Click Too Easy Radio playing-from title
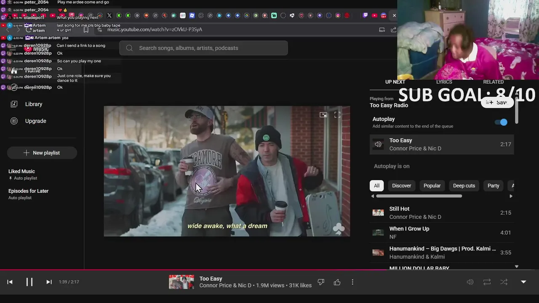This screenshot has width=539, height=303. (389, 105)
